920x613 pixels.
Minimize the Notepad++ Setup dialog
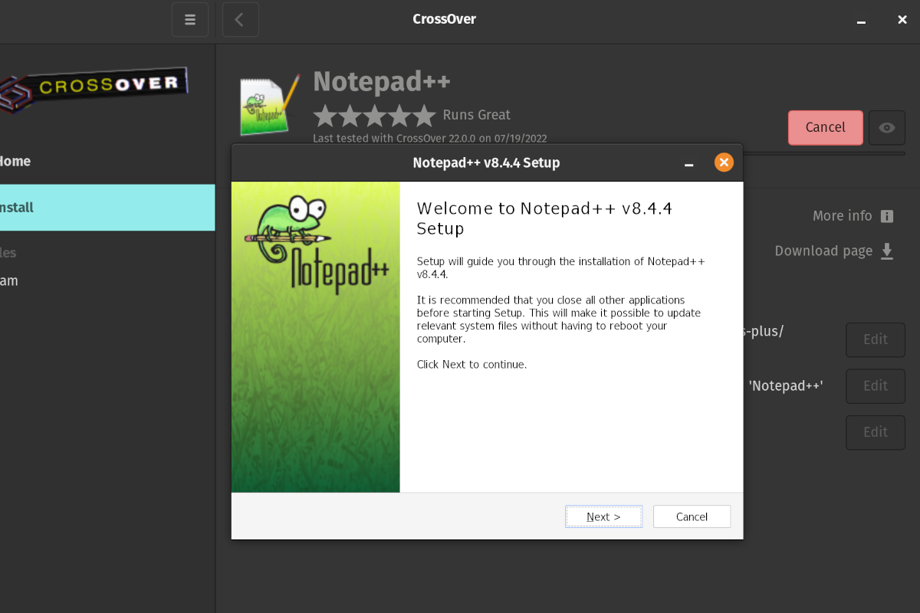pos(688,163)
